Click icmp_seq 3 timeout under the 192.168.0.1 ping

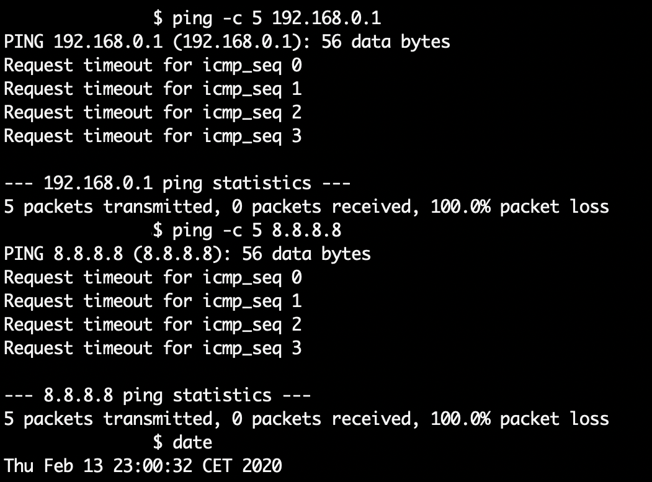(153, 136)
